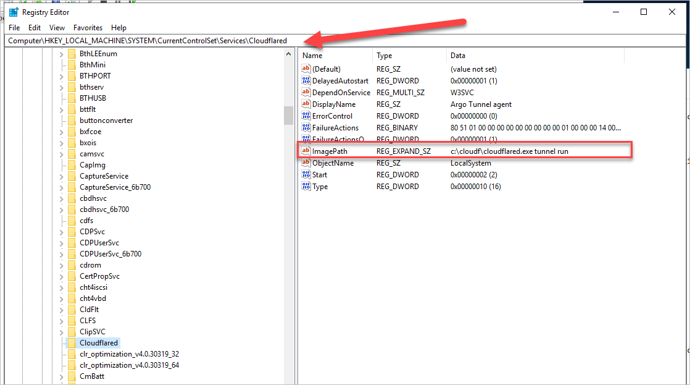Select the CDPUserSvc_6b700 tree item
This screenshot has width=690, height=385.
(x=110, y=254)
